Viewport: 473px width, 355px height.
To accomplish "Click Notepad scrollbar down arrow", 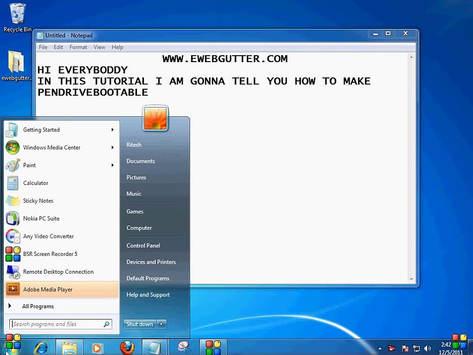I will (x=411, y=279).
